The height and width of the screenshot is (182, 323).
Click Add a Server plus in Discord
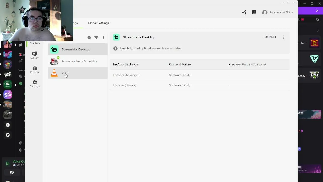8,125
